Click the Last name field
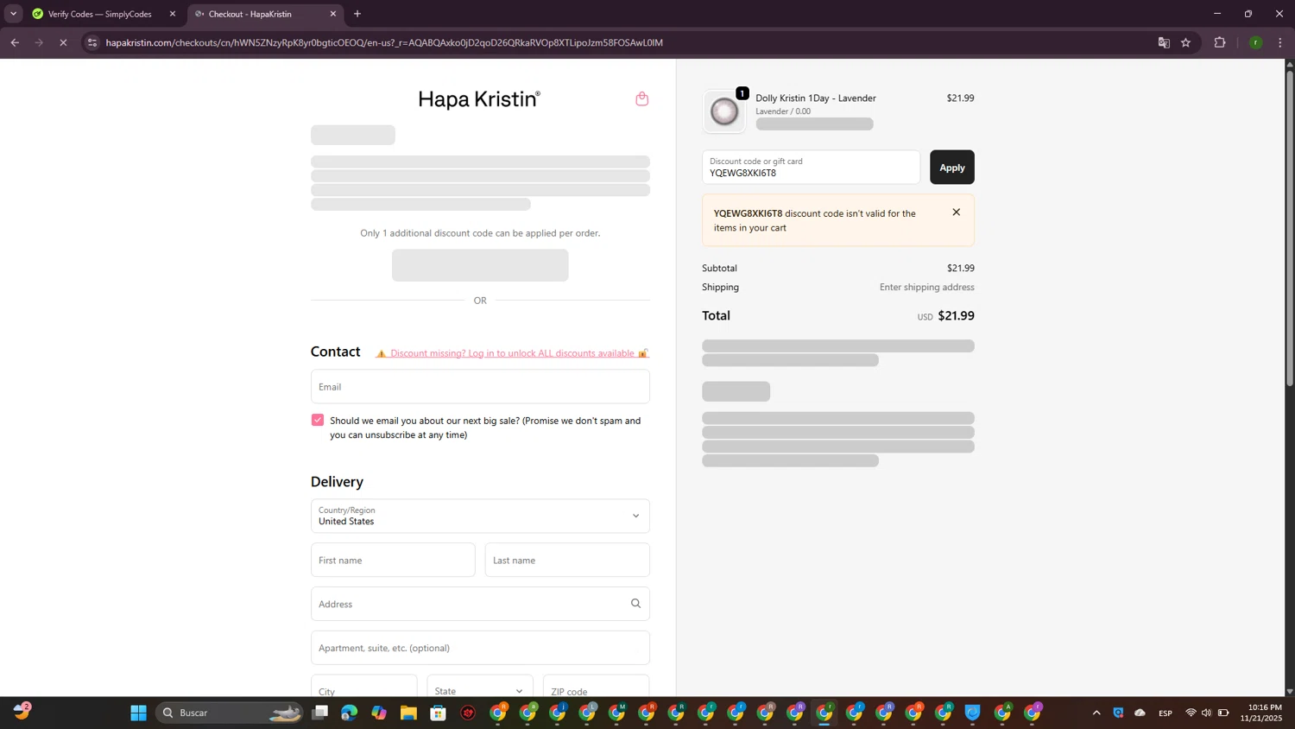The width and height of the screenshot is (1295, 729). pyautogui.click(x=567, y=560)
